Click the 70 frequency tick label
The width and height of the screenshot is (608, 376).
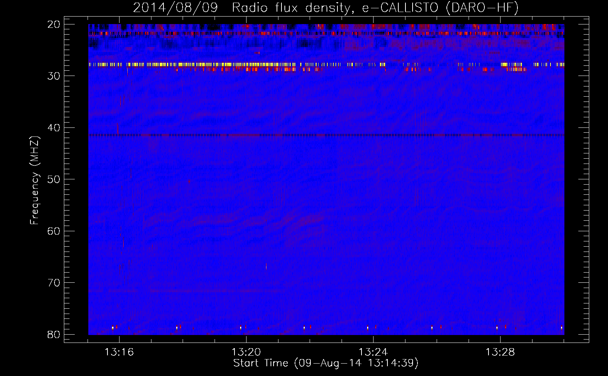[x=54, y=283]
